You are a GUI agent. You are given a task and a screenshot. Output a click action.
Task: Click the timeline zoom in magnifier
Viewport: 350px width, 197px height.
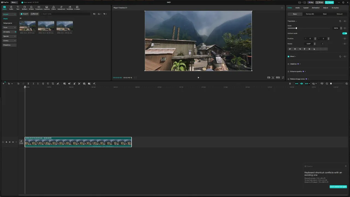coord(347,83)
